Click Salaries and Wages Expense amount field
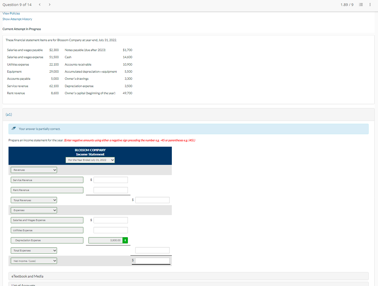The width and height of the screenshot is (378, 286). [x=111, y=220]
